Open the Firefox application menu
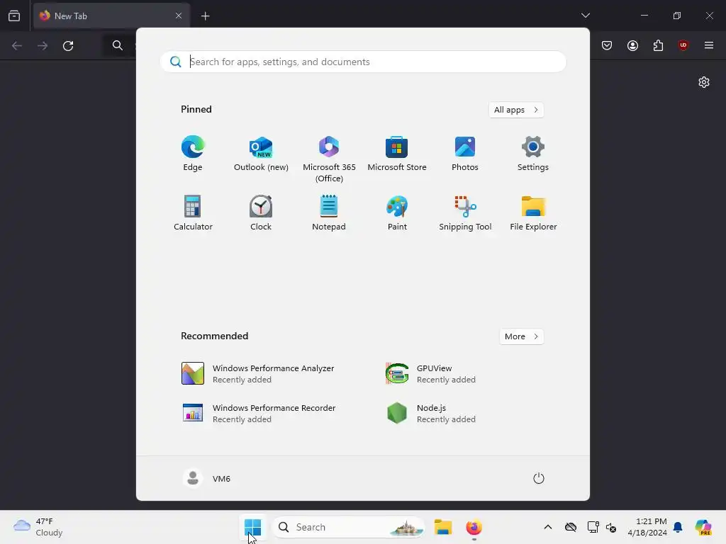 pos(708,45)
